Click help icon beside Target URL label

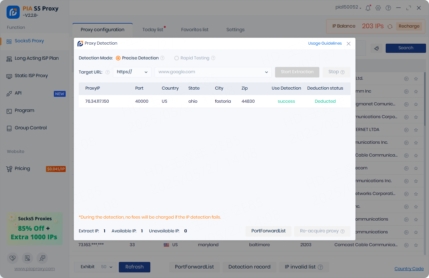[107, 72]
